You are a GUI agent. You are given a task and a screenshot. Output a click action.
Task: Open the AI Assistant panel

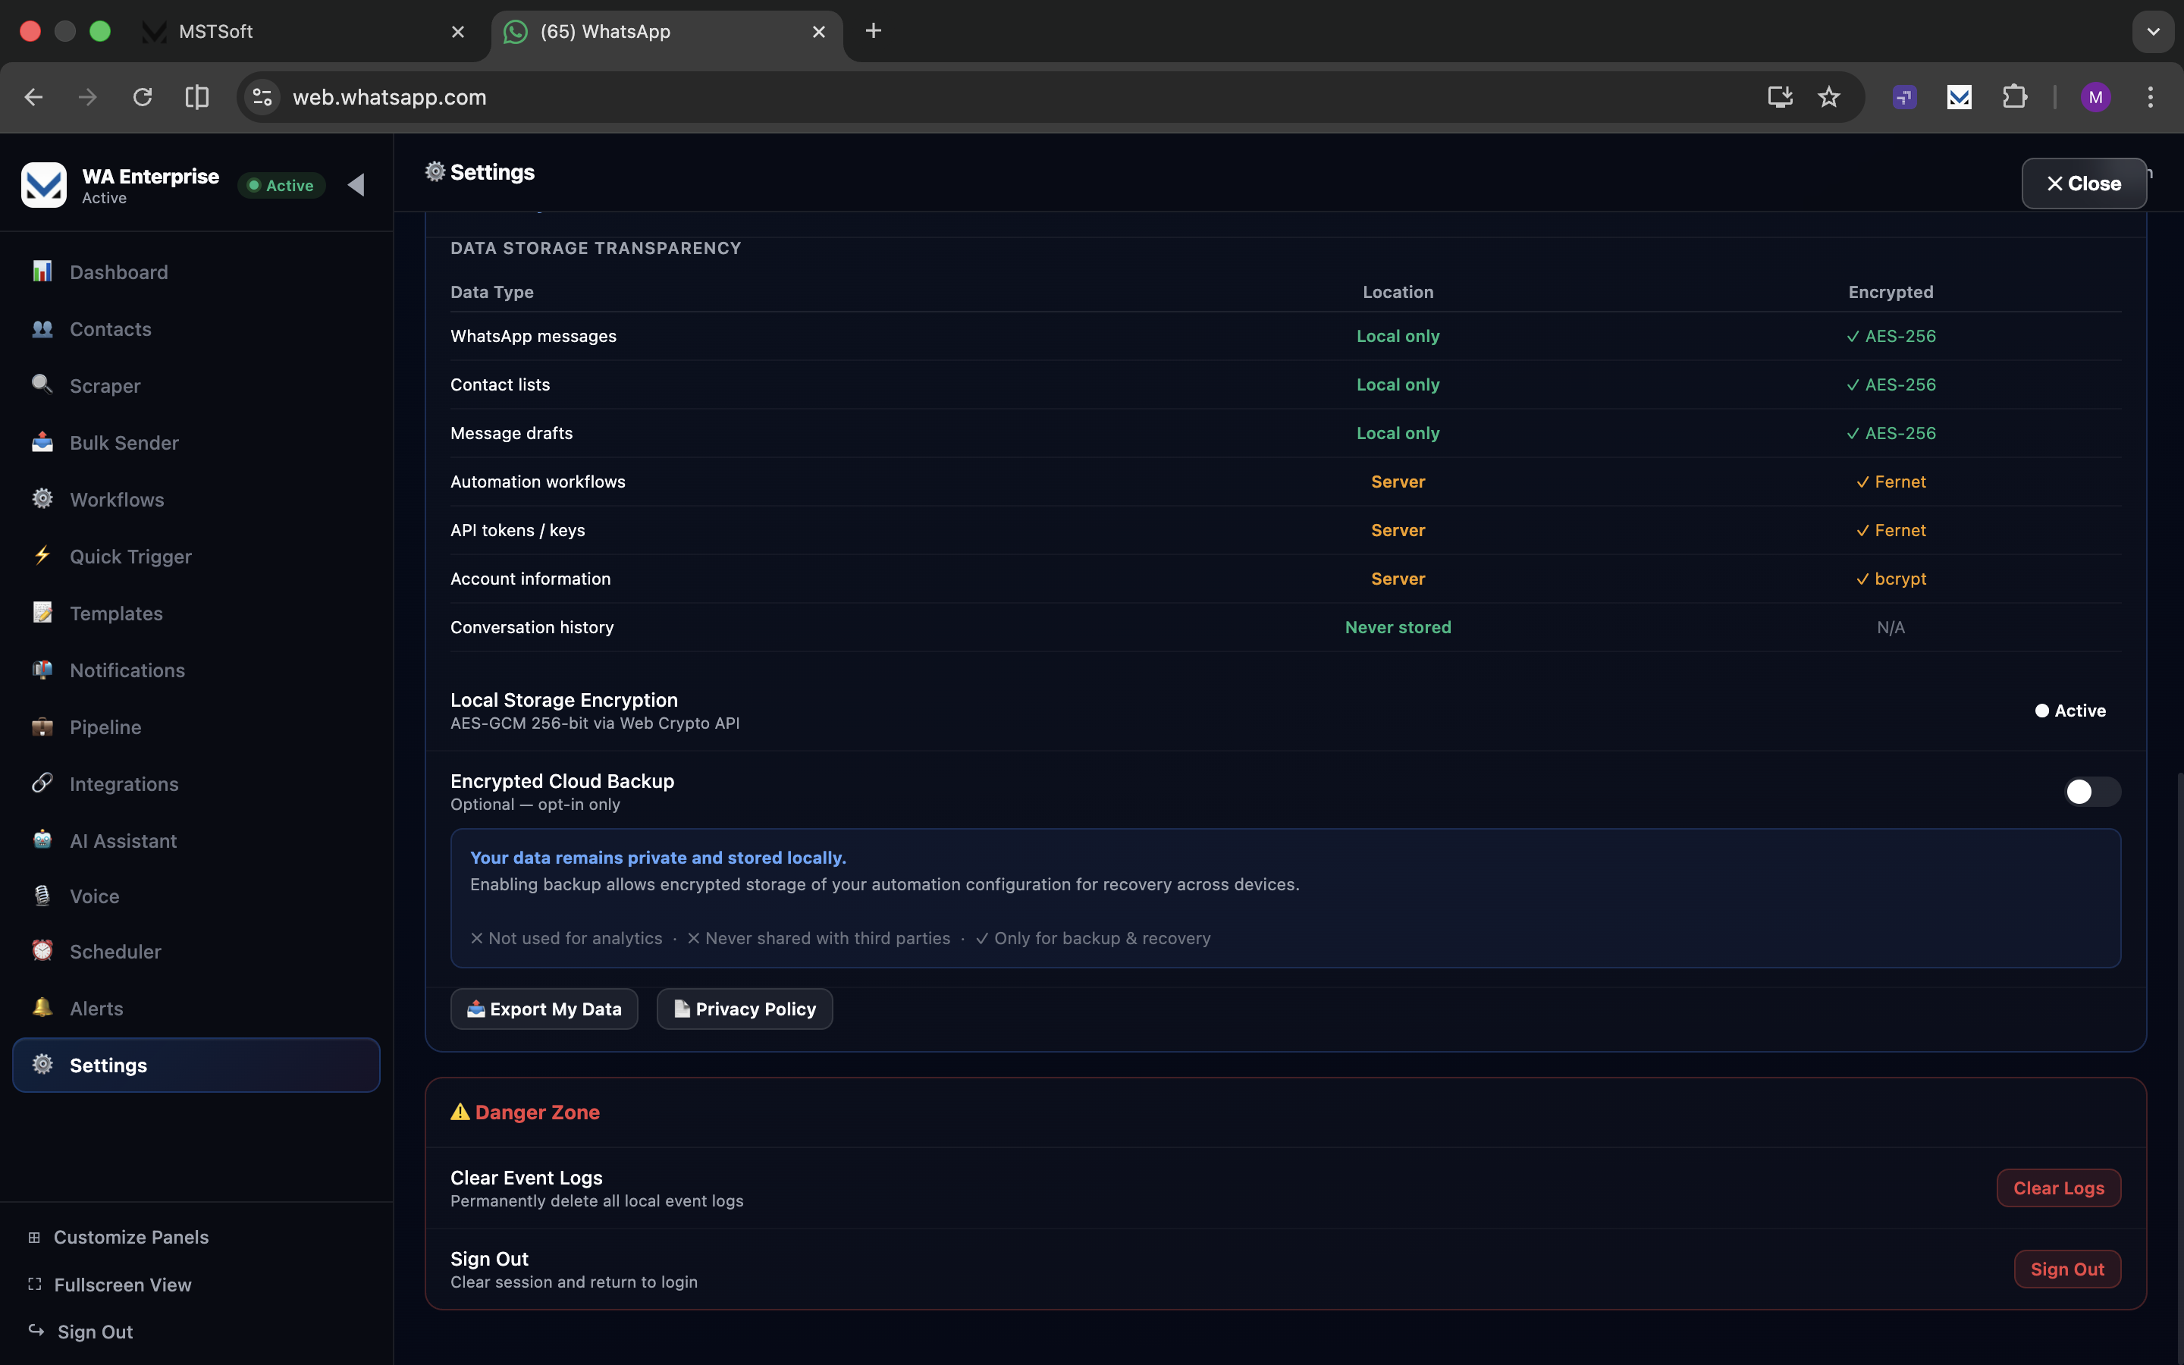coord(123,840)
